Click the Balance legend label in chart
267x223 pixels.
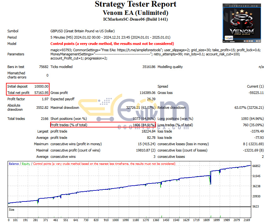pyautogui.click(x=14, y=164)
